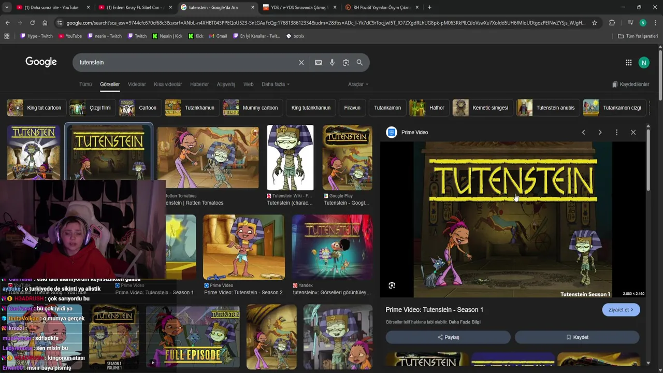Filter by Firavun chip
Screen dimensions: 663x373
(352, 108)
